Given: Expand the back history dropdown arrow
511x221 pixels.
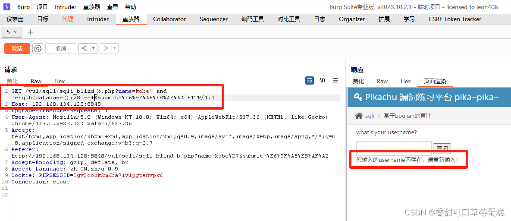Looking at the screenshot, I should pyautogui.click(x=94, y=48).
